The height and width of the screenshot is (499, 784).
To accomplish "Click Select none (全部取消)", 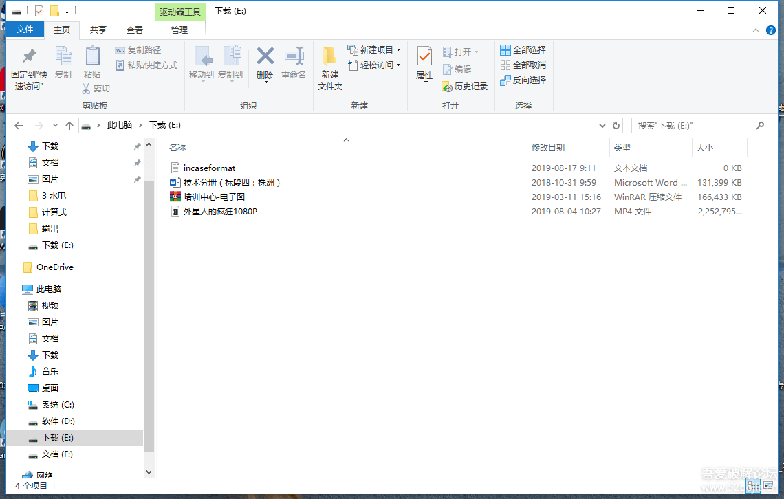I will coord(523,65).
